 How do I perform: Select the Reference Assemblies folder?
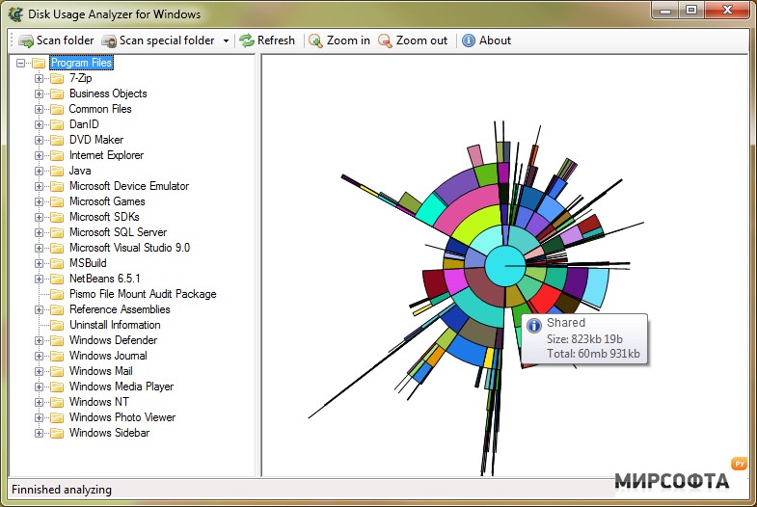(120, 309)
